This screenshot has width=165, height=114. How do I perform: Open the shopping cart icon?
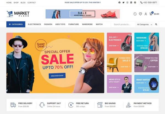pos(151,14)
